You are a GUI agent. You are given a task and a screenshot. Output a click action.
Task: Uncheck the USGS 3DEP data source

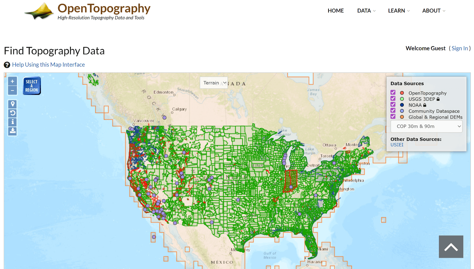393,98
